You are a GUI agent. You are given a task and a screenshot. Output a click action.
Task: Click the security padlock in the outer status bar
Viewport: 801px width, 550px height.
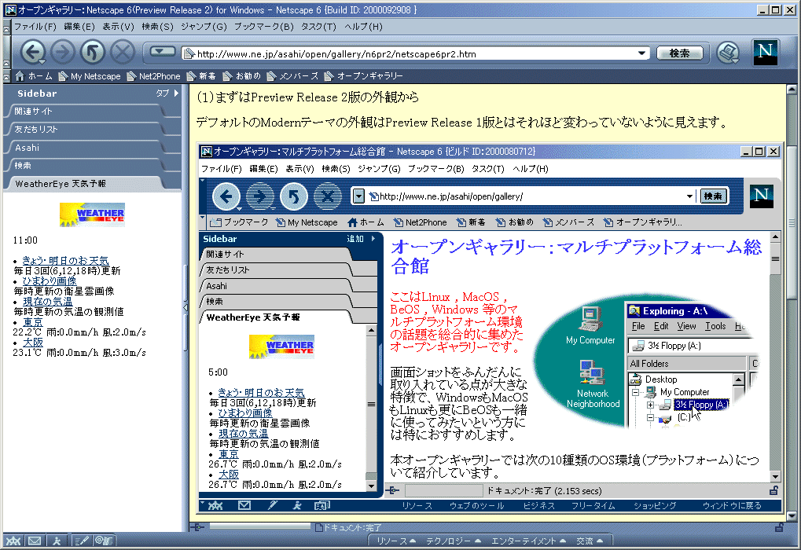(778, 527)
